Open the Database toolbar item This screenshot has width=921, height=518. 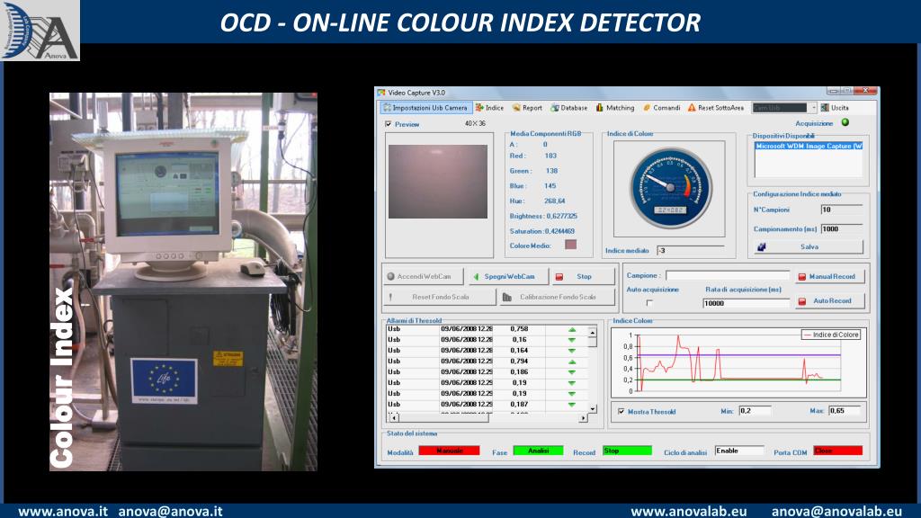[555, 108]
